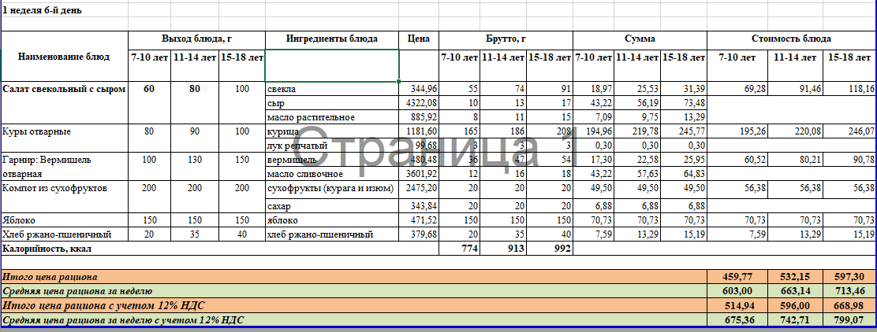This screenshot has height=332, width=877.
Task: Click the 'лук репчатый' ingredient cell
Action: pos(332,145)
